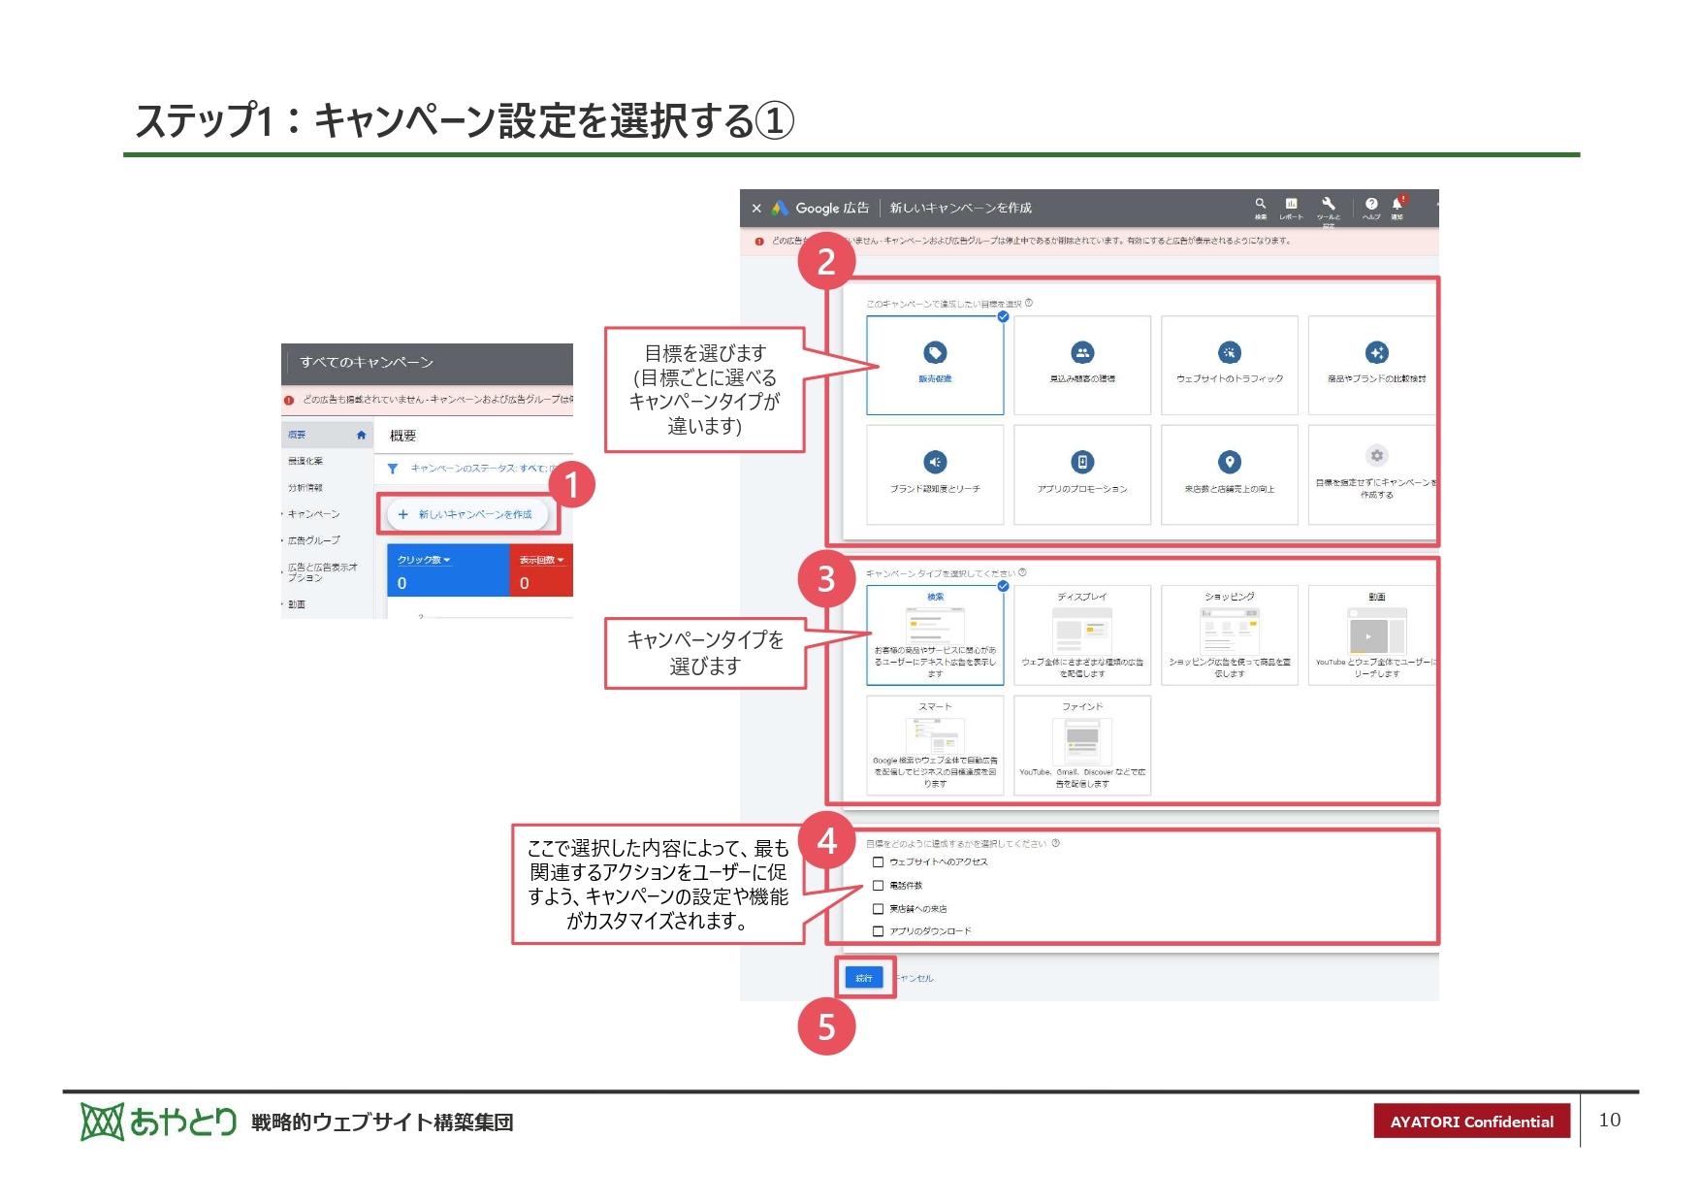
Task: Select the ディスプレイ campaign type card
Action: (1081, 634)
